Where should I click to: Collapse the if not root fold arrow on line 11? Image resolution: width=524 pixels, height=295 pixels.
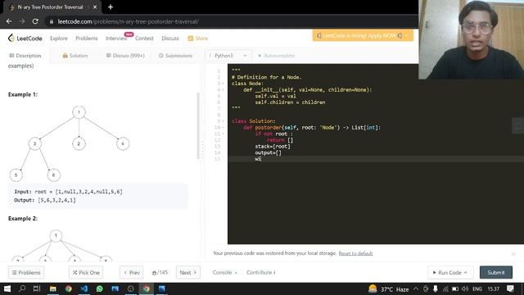click(x=223, y=134)
